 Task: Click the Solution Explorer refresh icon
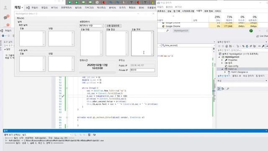point(247,46)
